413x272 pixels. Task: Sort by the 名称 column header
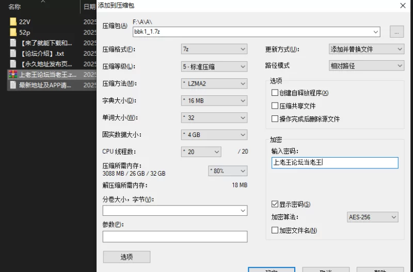[14, 7]
